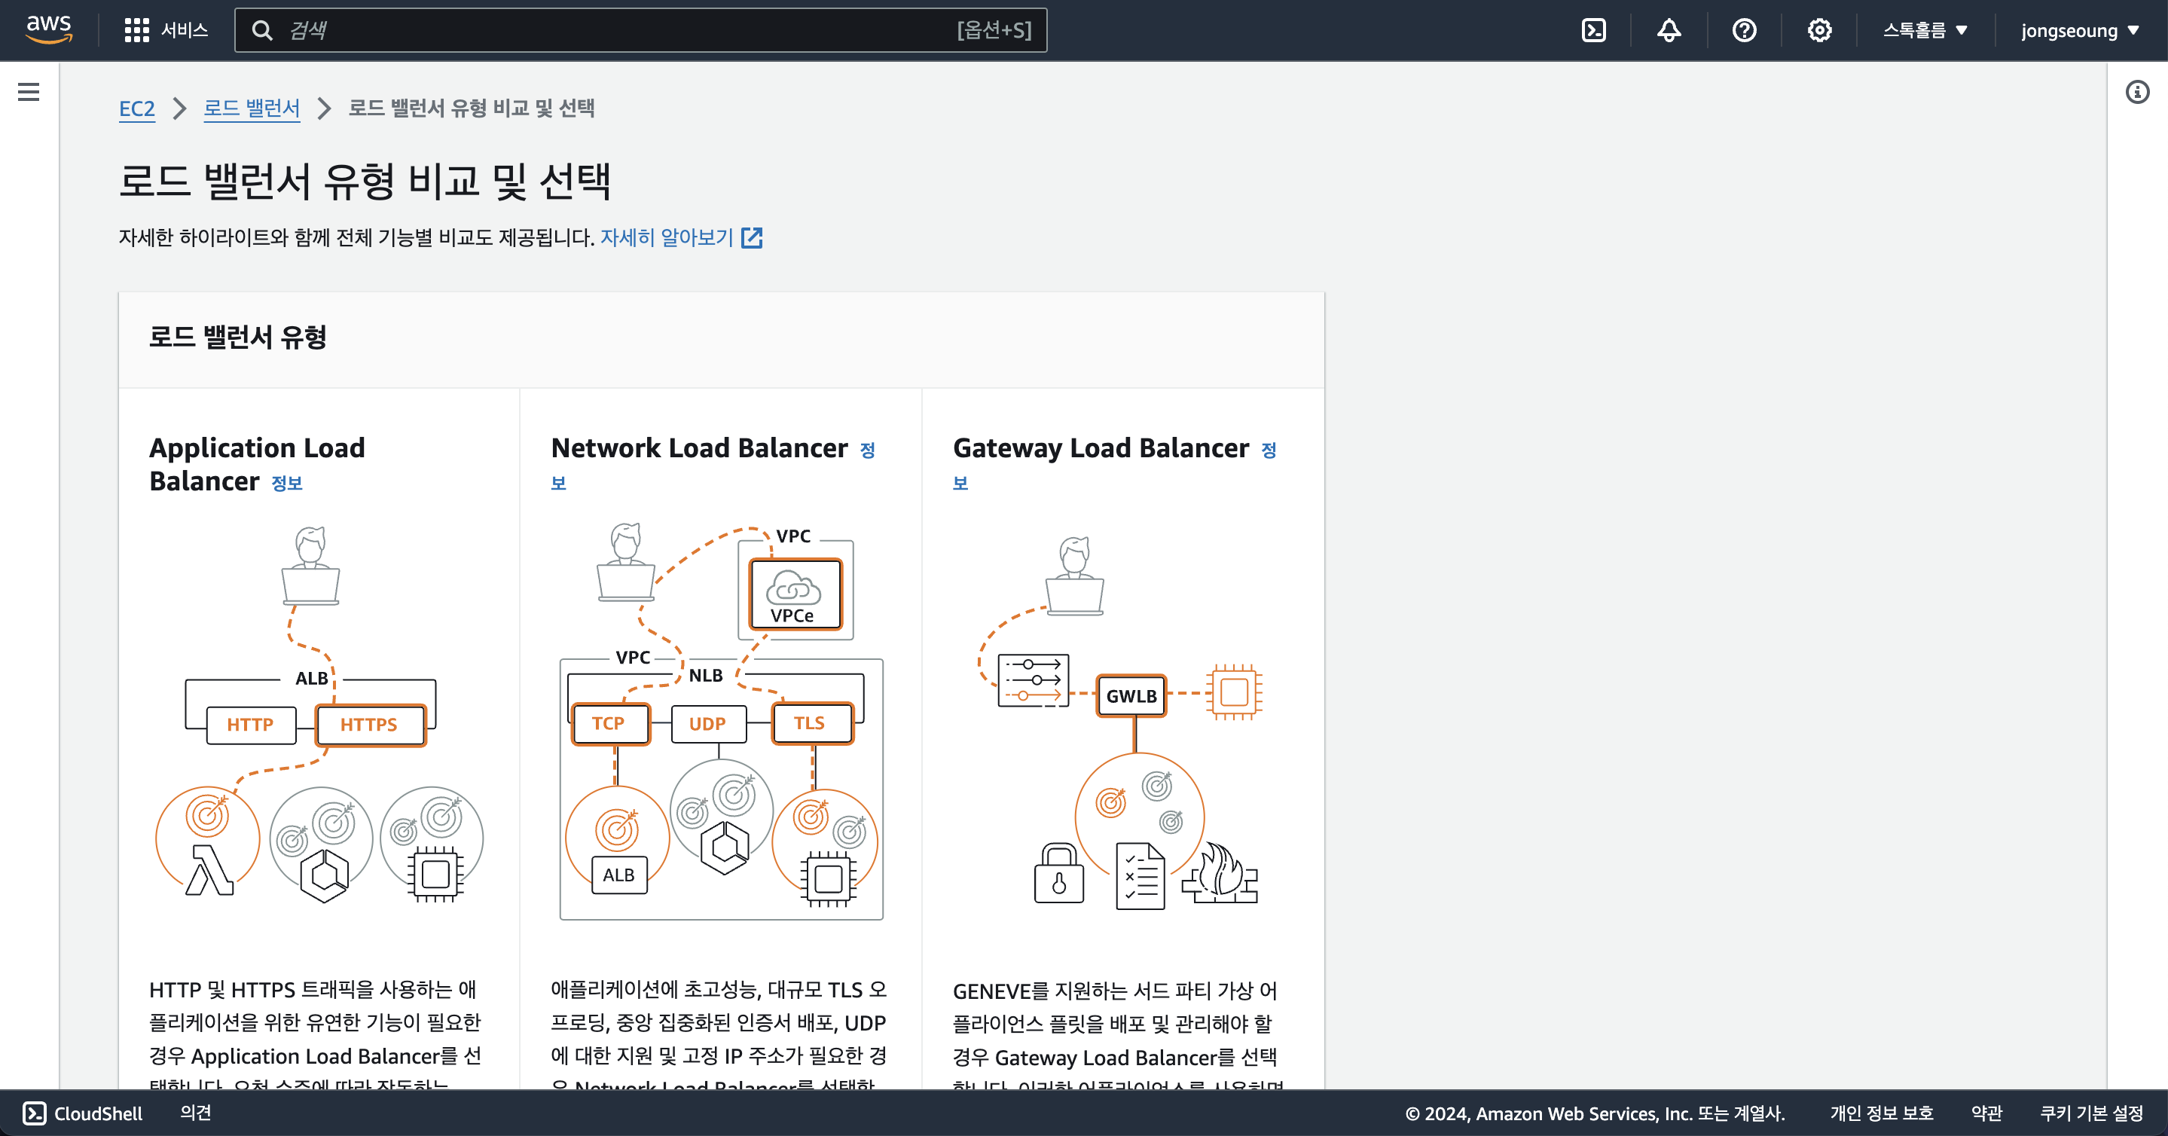Click the AWS logo home icon

tap(49, 29)
